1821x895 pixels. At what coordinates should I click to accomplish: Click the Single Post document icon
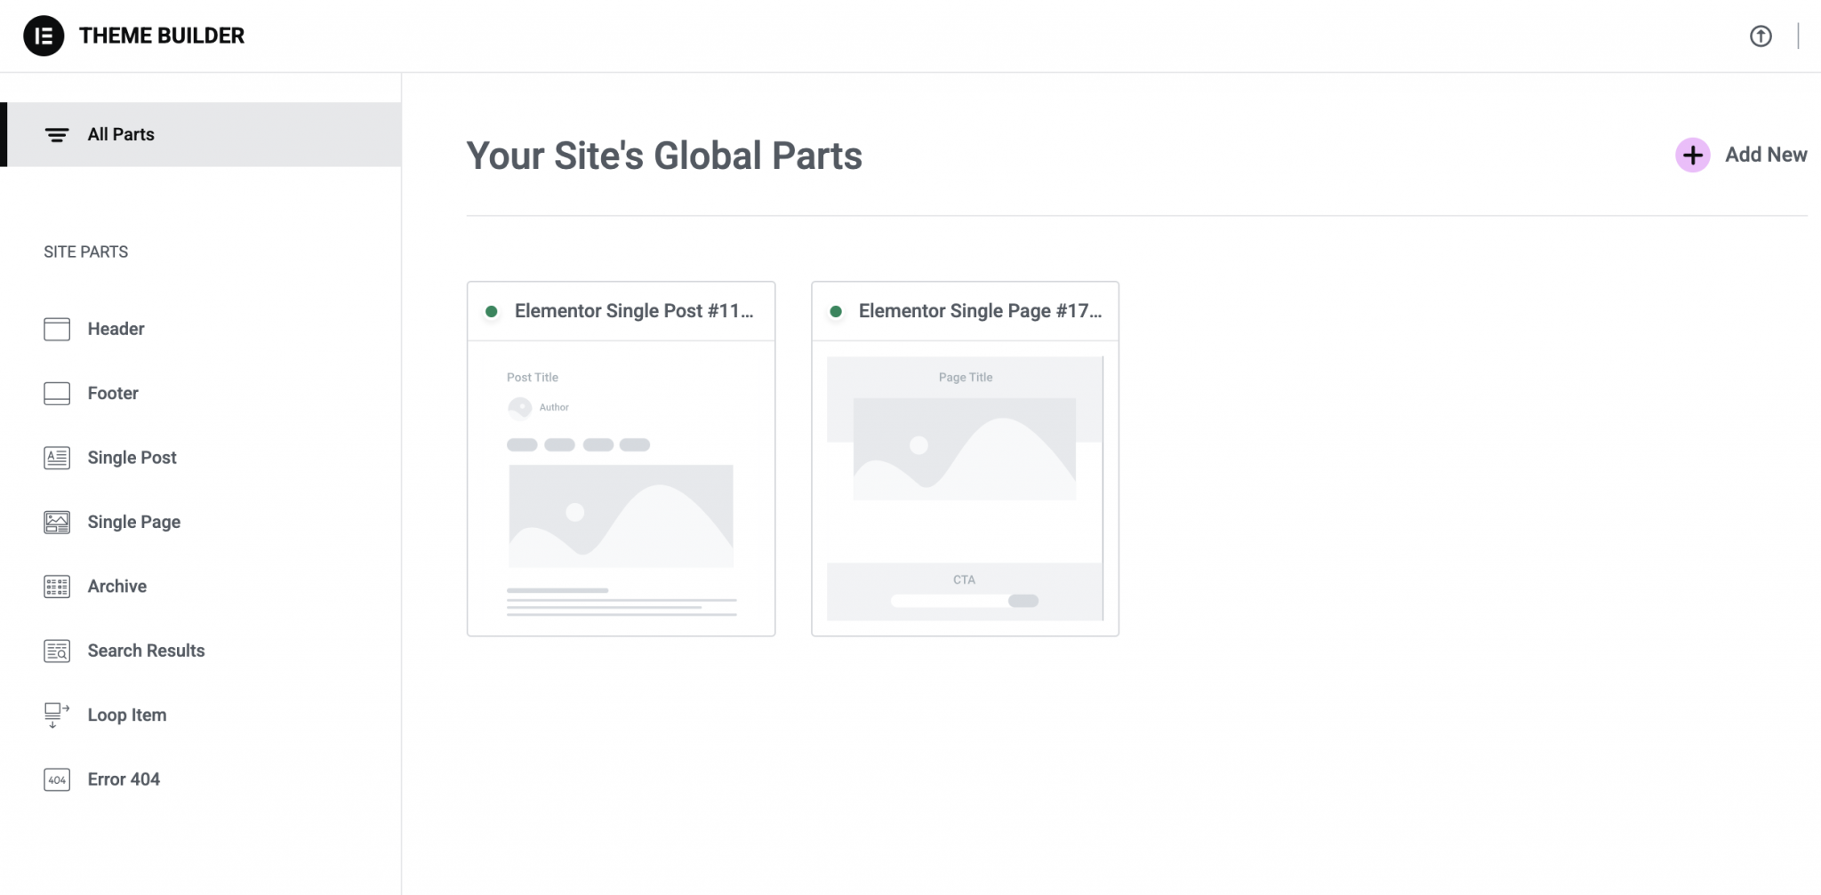click(x=56, y=457)
